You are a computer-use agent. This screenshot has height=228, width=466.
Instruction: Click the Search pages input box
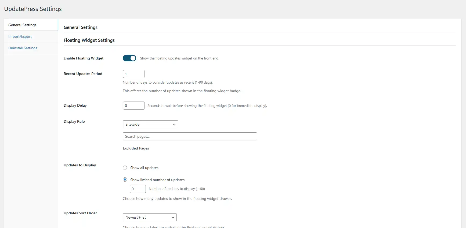190,136
